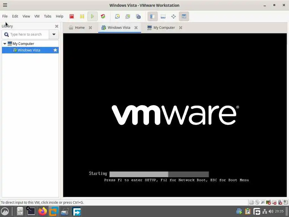The width and height of the screenshot is (289, 217).
Task: Click the red-marked status icon left of the USB icon
Action: point(274,202)
